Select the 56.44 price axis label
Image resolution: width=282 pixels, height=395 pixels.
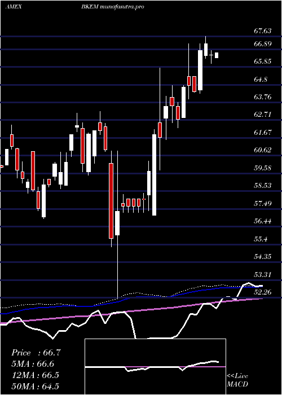[x=263, y=221]
